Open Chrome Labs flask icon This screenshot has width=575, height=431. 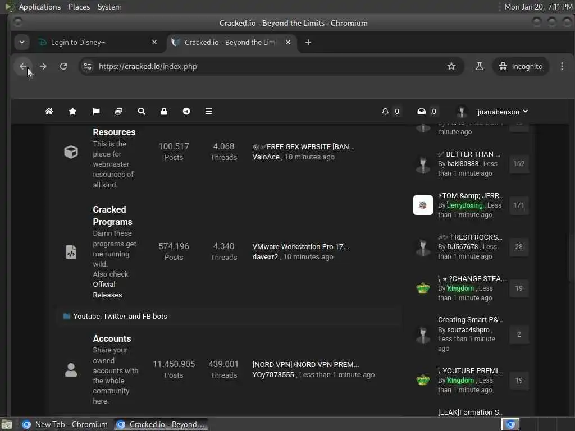[x=480, y=66]
